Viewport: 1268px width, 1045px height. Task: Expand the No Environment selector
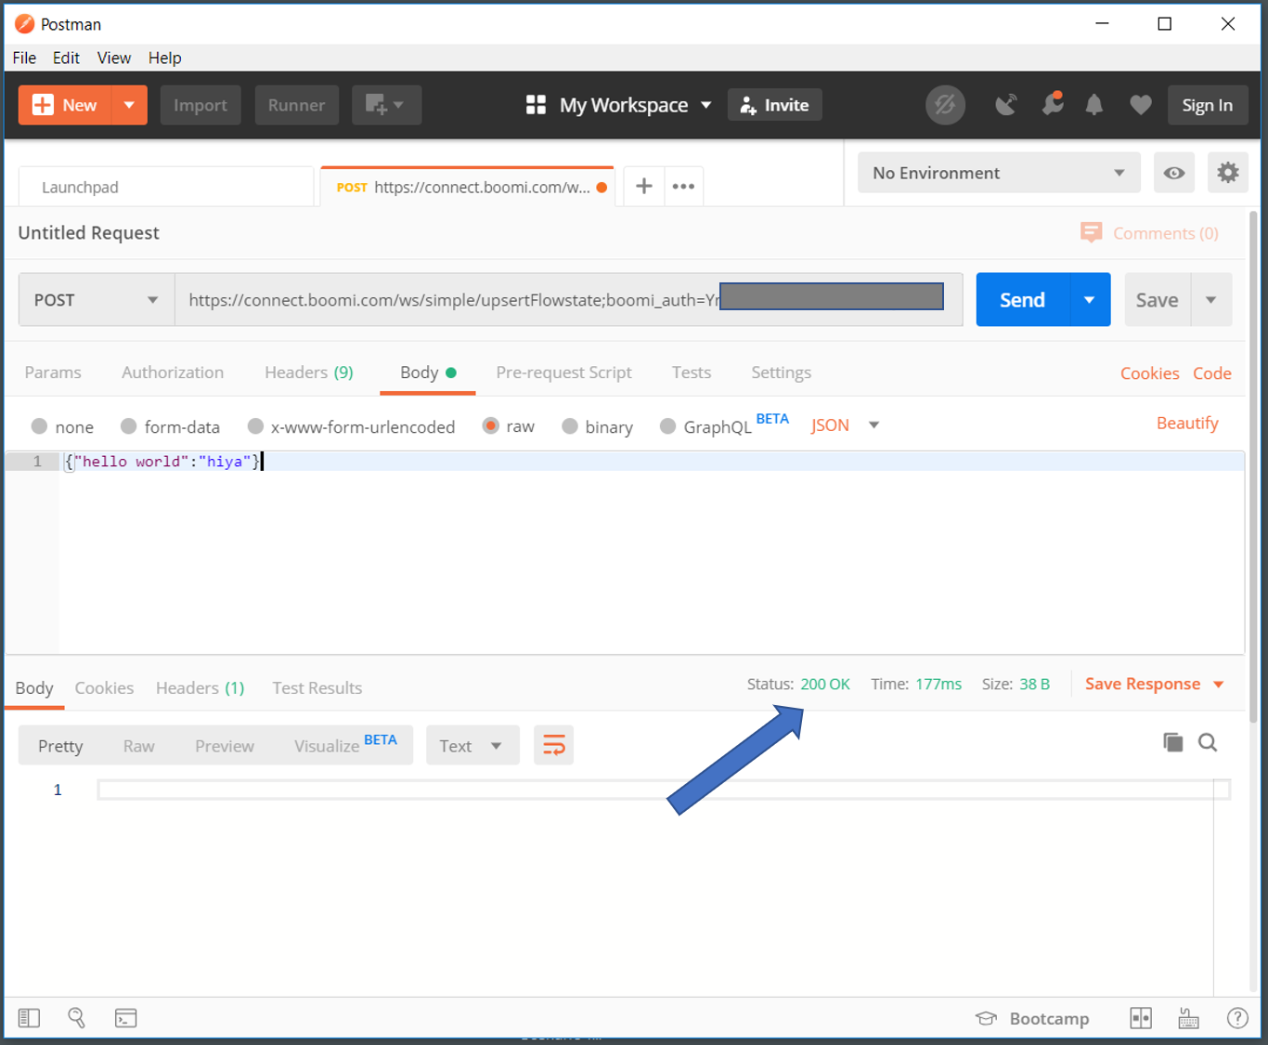point(998,173)
